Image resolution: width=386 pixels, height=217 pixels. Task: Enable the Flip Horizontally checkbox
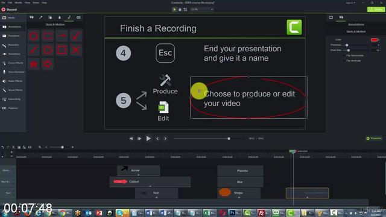[344, 55]
